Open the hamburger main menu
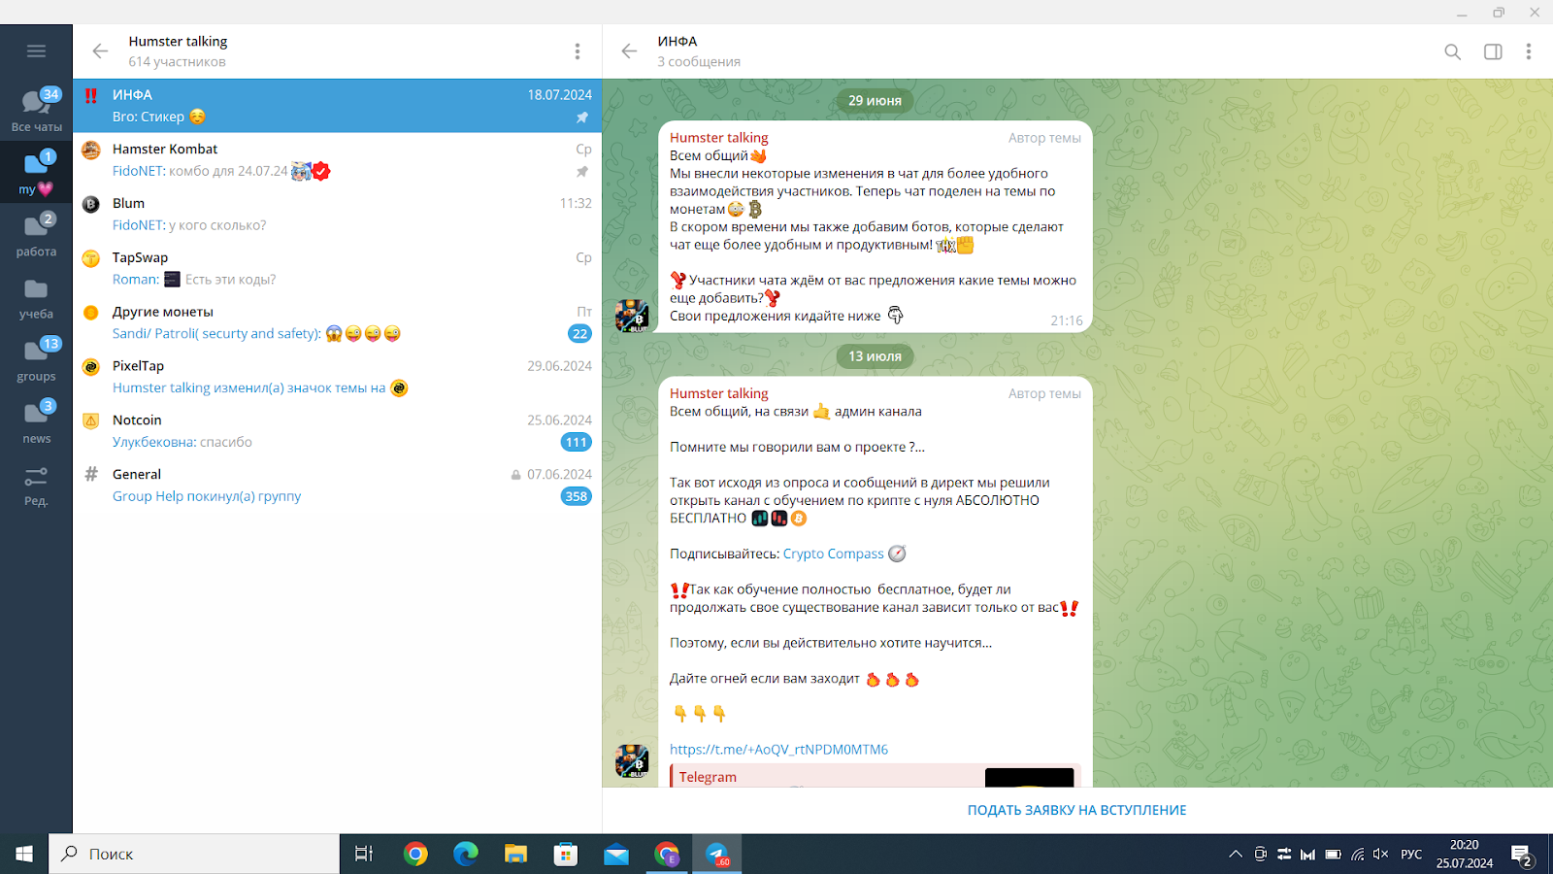 pos(36,50)
